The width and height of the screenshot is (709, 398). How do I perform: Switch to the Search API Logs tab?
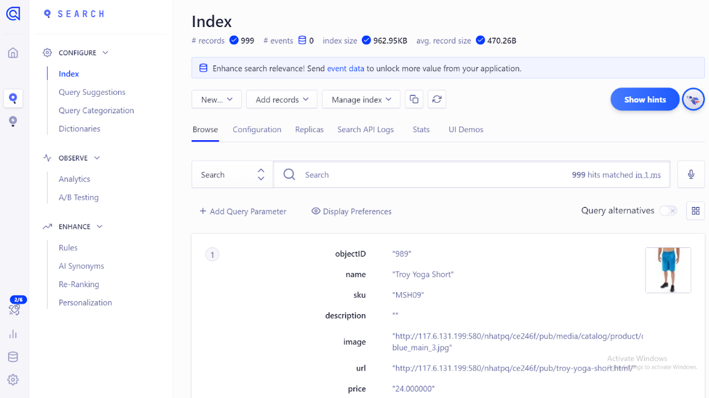[x=366, y=130]
